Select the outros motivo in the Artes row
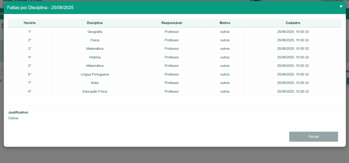349x163 pixels. [x=225, y=83]
